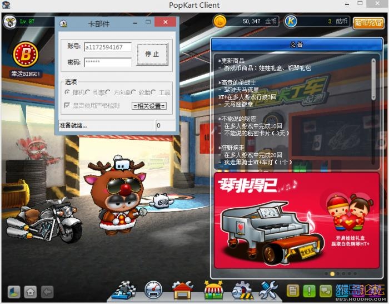Click the *狂野疾走 announcement line

point(232,148)
